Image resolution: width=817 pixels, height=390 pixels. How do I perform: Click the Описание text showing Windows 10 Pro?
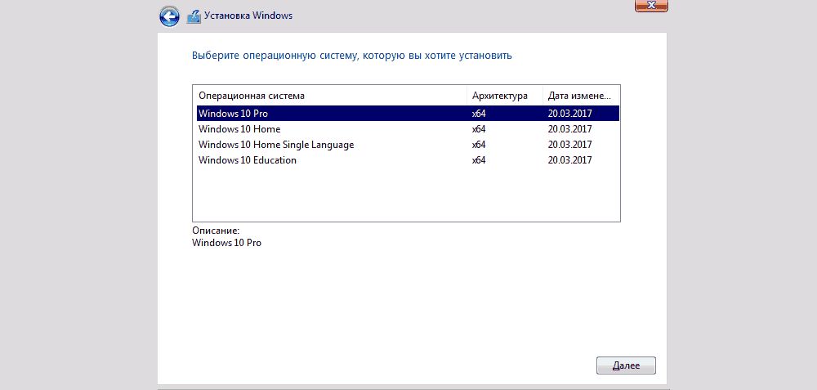pos(226,243)
